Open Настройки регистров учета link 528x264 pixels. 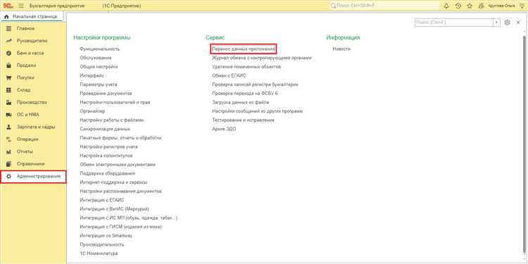click(108, 147)
